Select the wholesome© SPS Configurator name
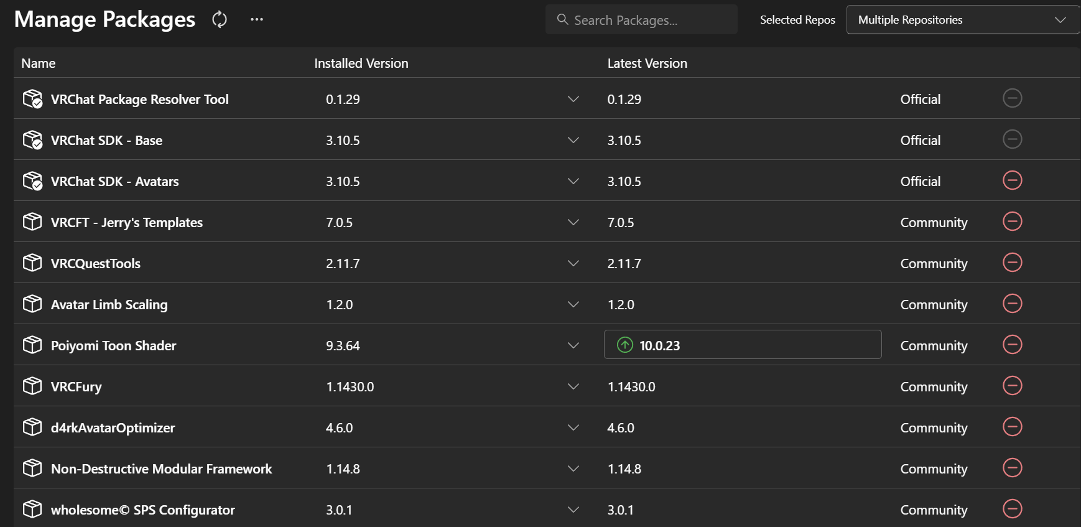This screenshot has width=1081, height=527. click(x=143, y=510)
